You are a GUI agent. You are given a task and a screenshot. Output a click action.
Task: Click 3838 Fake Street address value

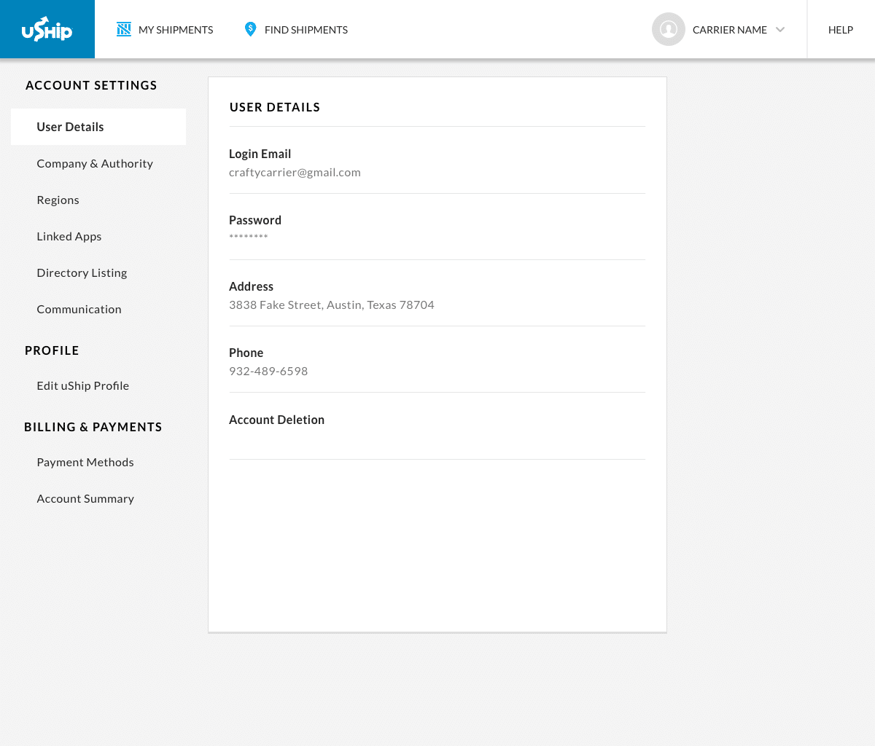[332, 305]
